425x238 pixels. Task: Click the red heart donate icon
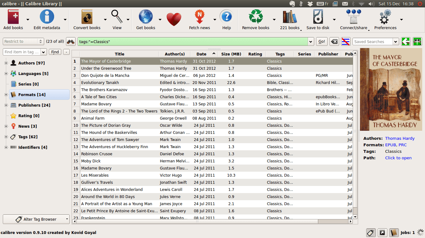pyautogui.click(x=174, y=19)
